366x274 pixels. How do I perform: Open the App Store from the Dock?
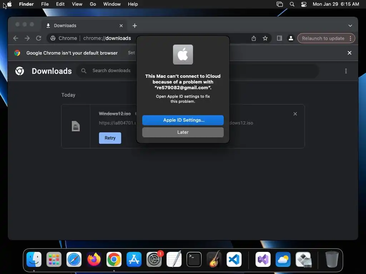coord(134,259)
